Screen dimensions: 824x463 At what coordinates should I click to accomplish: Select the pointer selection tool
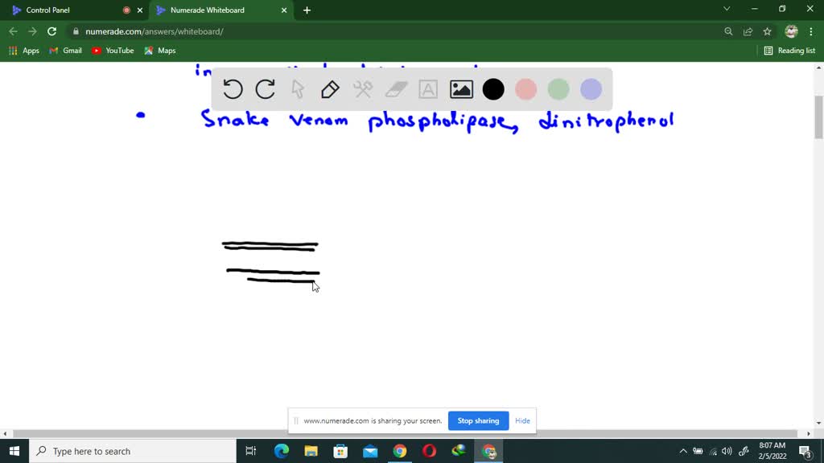tap(298, 89)
